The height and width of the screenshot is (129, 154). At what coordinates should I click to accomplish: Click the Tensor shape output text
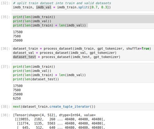(x=54, y=115)
